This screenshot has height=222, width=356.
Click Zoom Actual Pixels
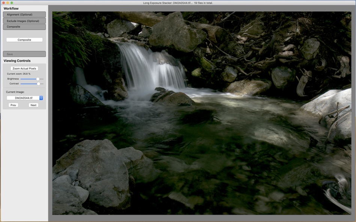pyautogui.click(x=24, y=68)
